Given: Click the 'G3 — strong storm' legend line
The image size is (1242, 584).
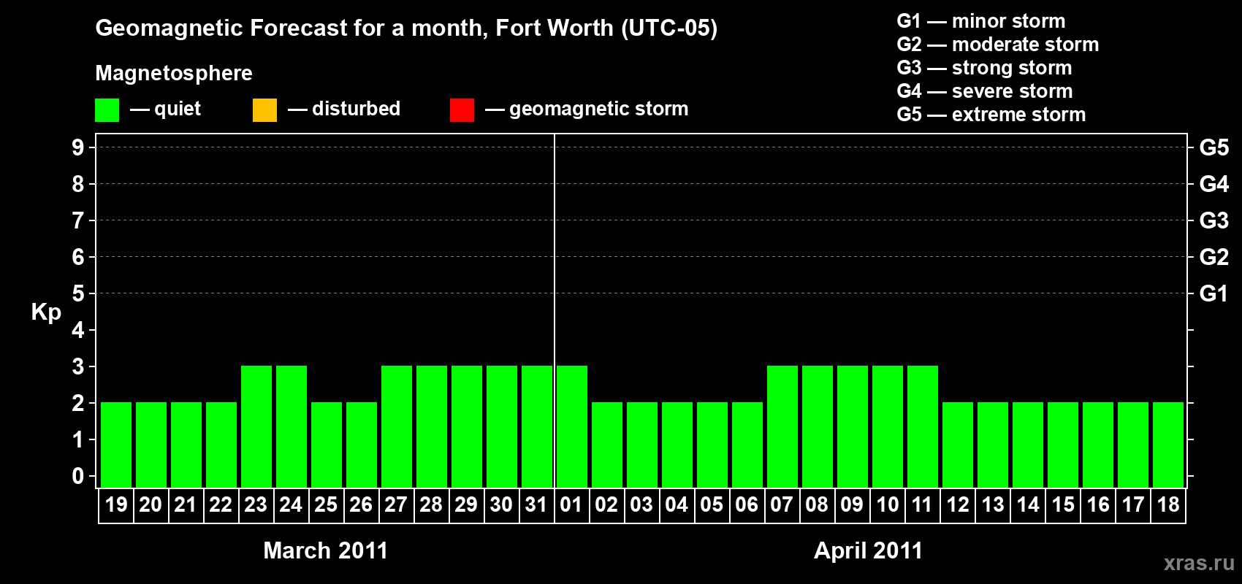Looking at the screenshot, I should click(984, 68).
